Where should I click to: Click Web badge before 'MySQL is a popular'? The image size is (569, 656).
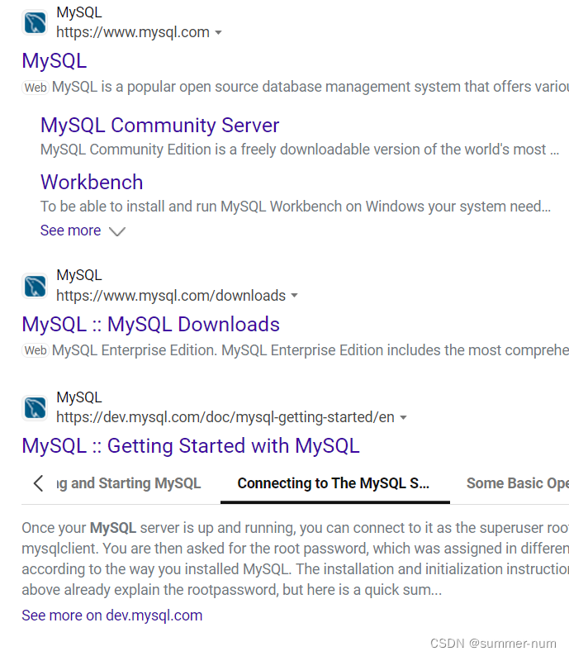click(36, 88)
